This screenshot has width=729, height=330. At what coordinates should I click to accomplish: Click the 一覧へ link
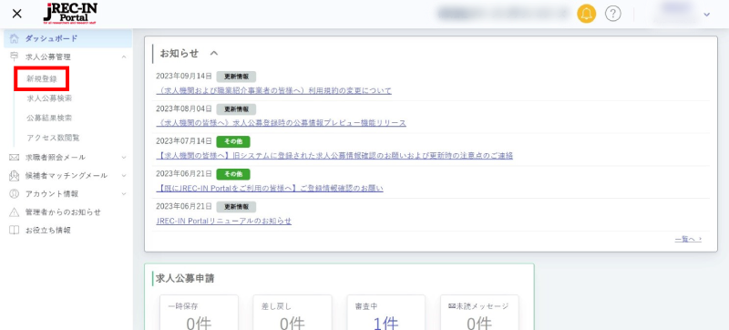click(688, 240)
